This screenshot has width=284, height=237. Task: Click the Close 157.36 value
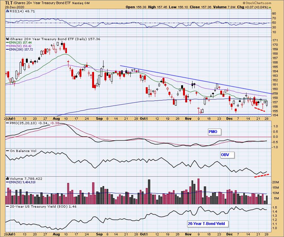coord(200,7)
